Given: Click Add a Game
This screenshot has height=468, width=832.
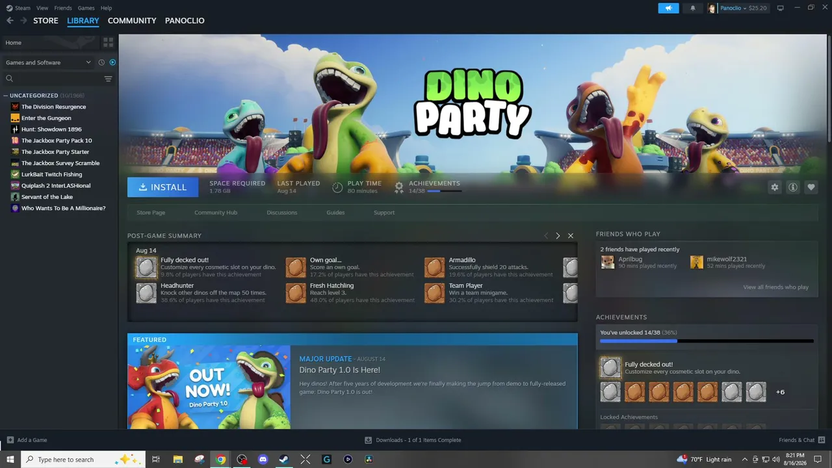Looking at the screenshot, I should [x=27, y=440].
